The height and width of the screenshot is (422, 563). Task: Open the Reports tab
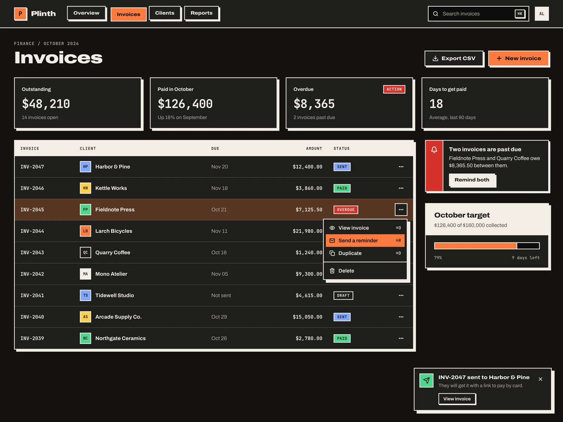coord(202,13)
